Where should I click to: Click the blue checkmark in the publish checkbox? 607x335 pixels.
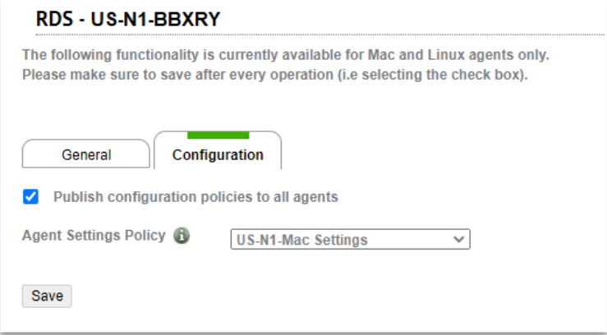click(30, 196)
